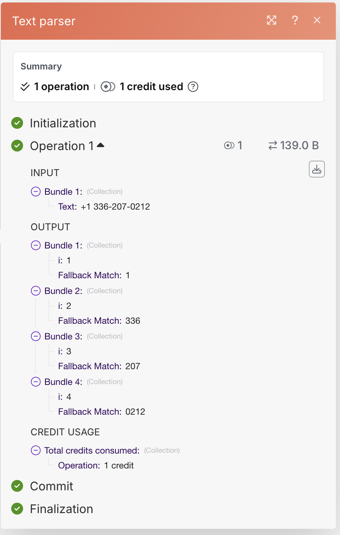This screenshot has width=340, height=535.
Task: Collapse the INPUT Bundle 1 collection
Action: tap(36, 191)
